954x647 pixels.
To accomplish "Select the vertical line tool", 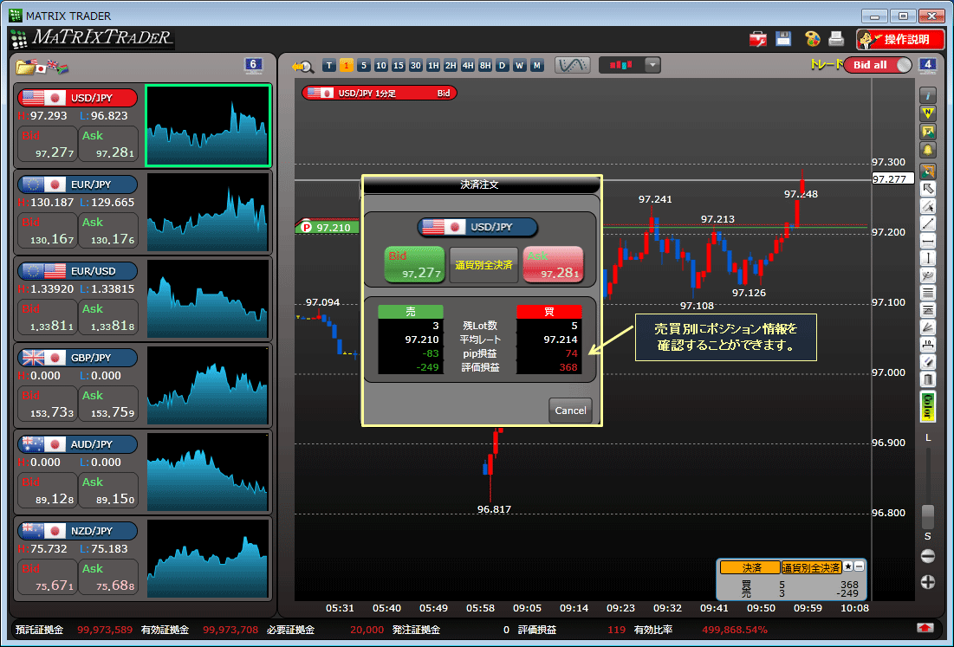I will (928, 258).
